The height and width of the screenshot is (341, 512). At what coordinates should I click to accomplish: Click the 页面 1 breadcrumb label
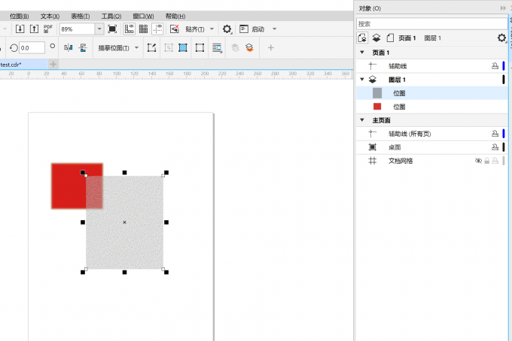[x=407, y=38]
